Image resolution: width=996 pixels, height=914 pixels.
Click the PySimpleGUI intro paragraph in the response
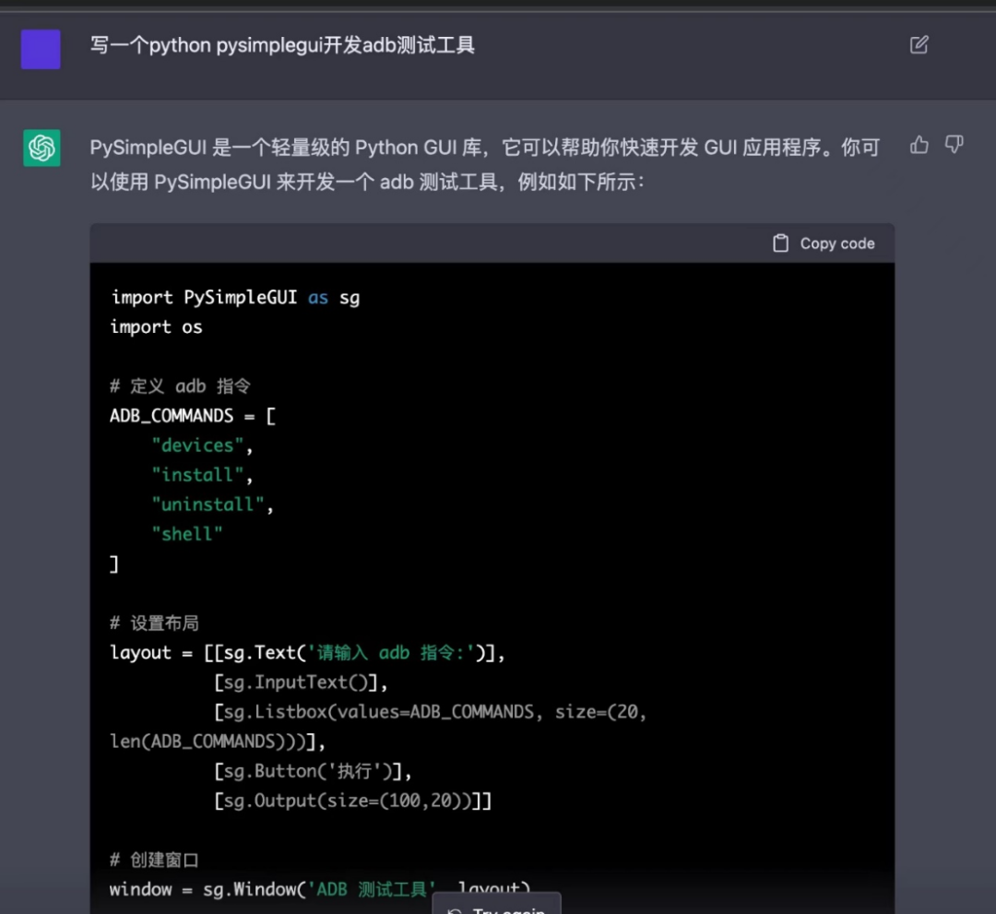(484, 164)
